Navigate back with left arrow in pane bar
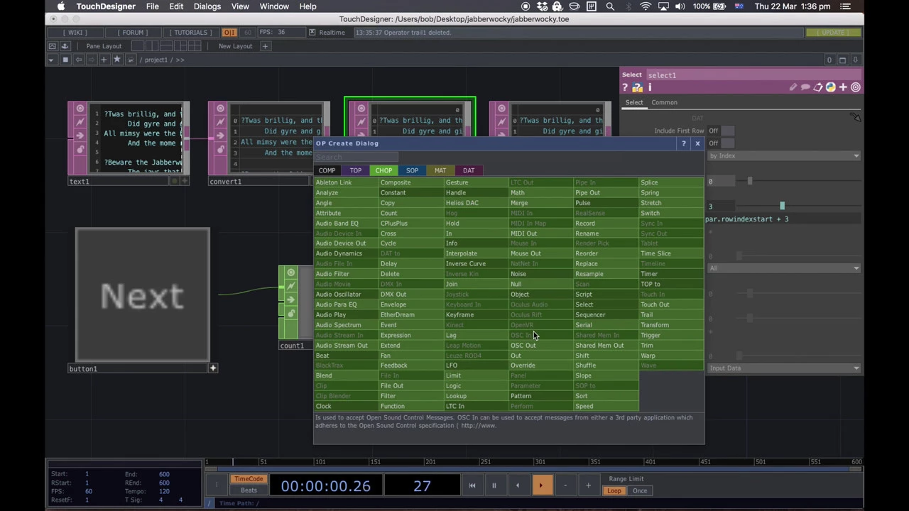 (x=78, y=60)
